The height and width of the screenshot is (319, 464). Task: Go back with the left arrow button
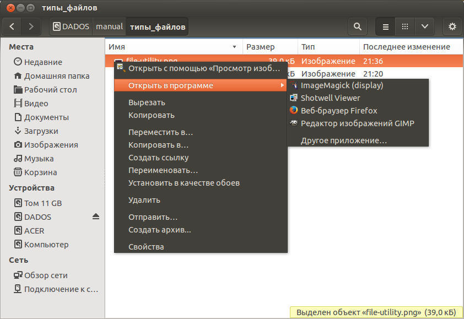point(12,26)
